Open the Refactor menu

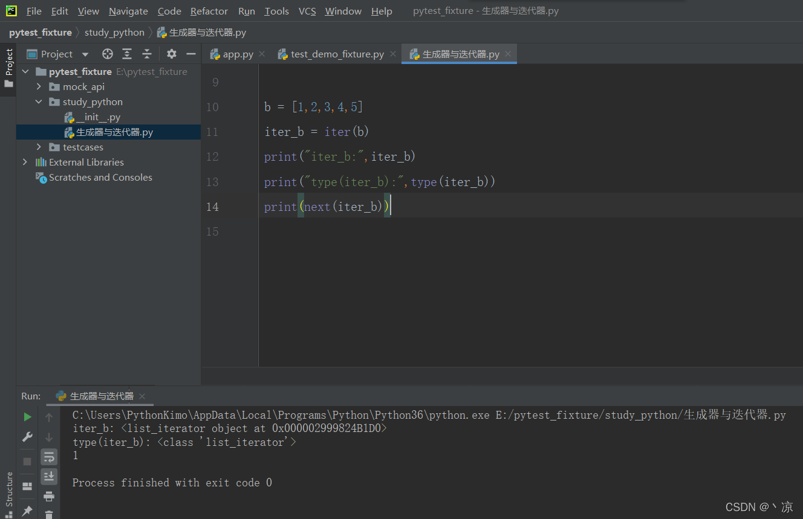(209, 11)
